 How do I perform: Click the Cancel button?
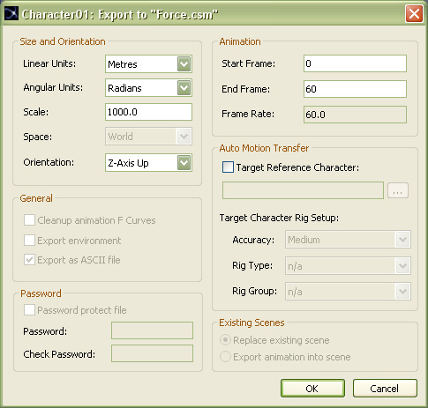[x=385, y=389]
